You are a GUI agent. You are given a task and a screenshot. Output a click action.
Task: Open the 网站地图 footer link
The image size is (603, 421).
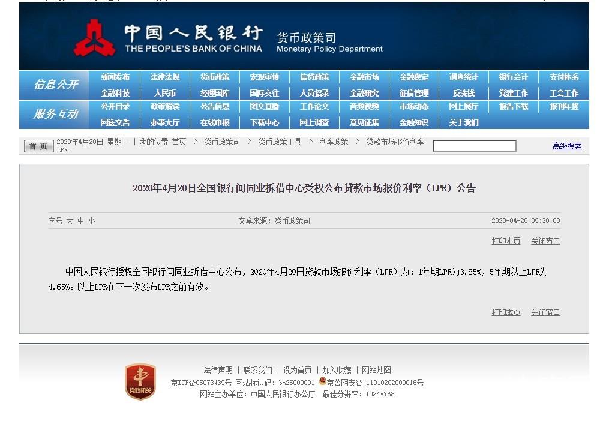point(376,370)
